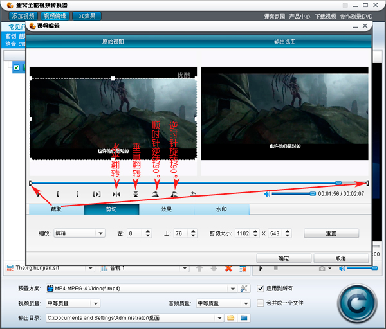Viewport: 386px width, 329px height.
Task: Open the 输出目录 path dropdown
Action: (x=134, y=318)
